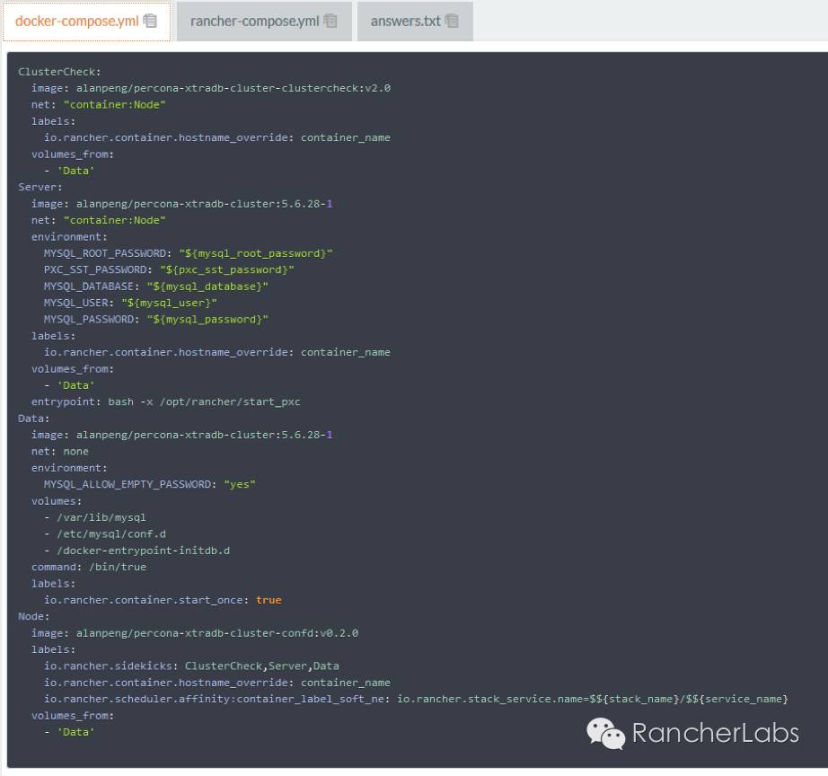Click the MYSQL_ROOT_PASSWORD environment line
828x776 pixels.
188,253
